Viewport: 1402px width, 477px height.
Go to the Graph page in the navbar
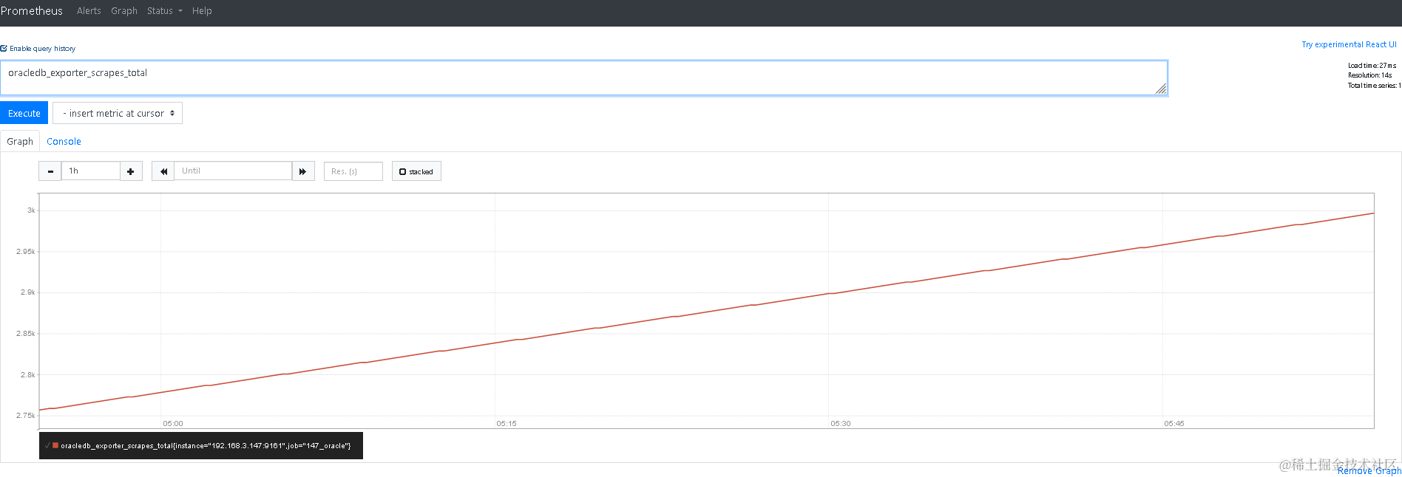[x=124, y=11]
